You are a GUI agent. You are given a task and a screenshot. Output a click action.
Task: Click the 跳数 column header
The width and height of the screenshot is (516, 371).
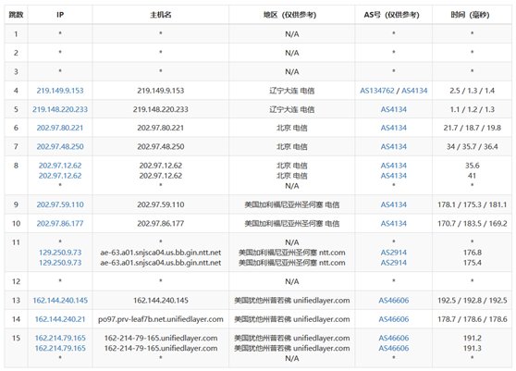click(x=16, y=15)
